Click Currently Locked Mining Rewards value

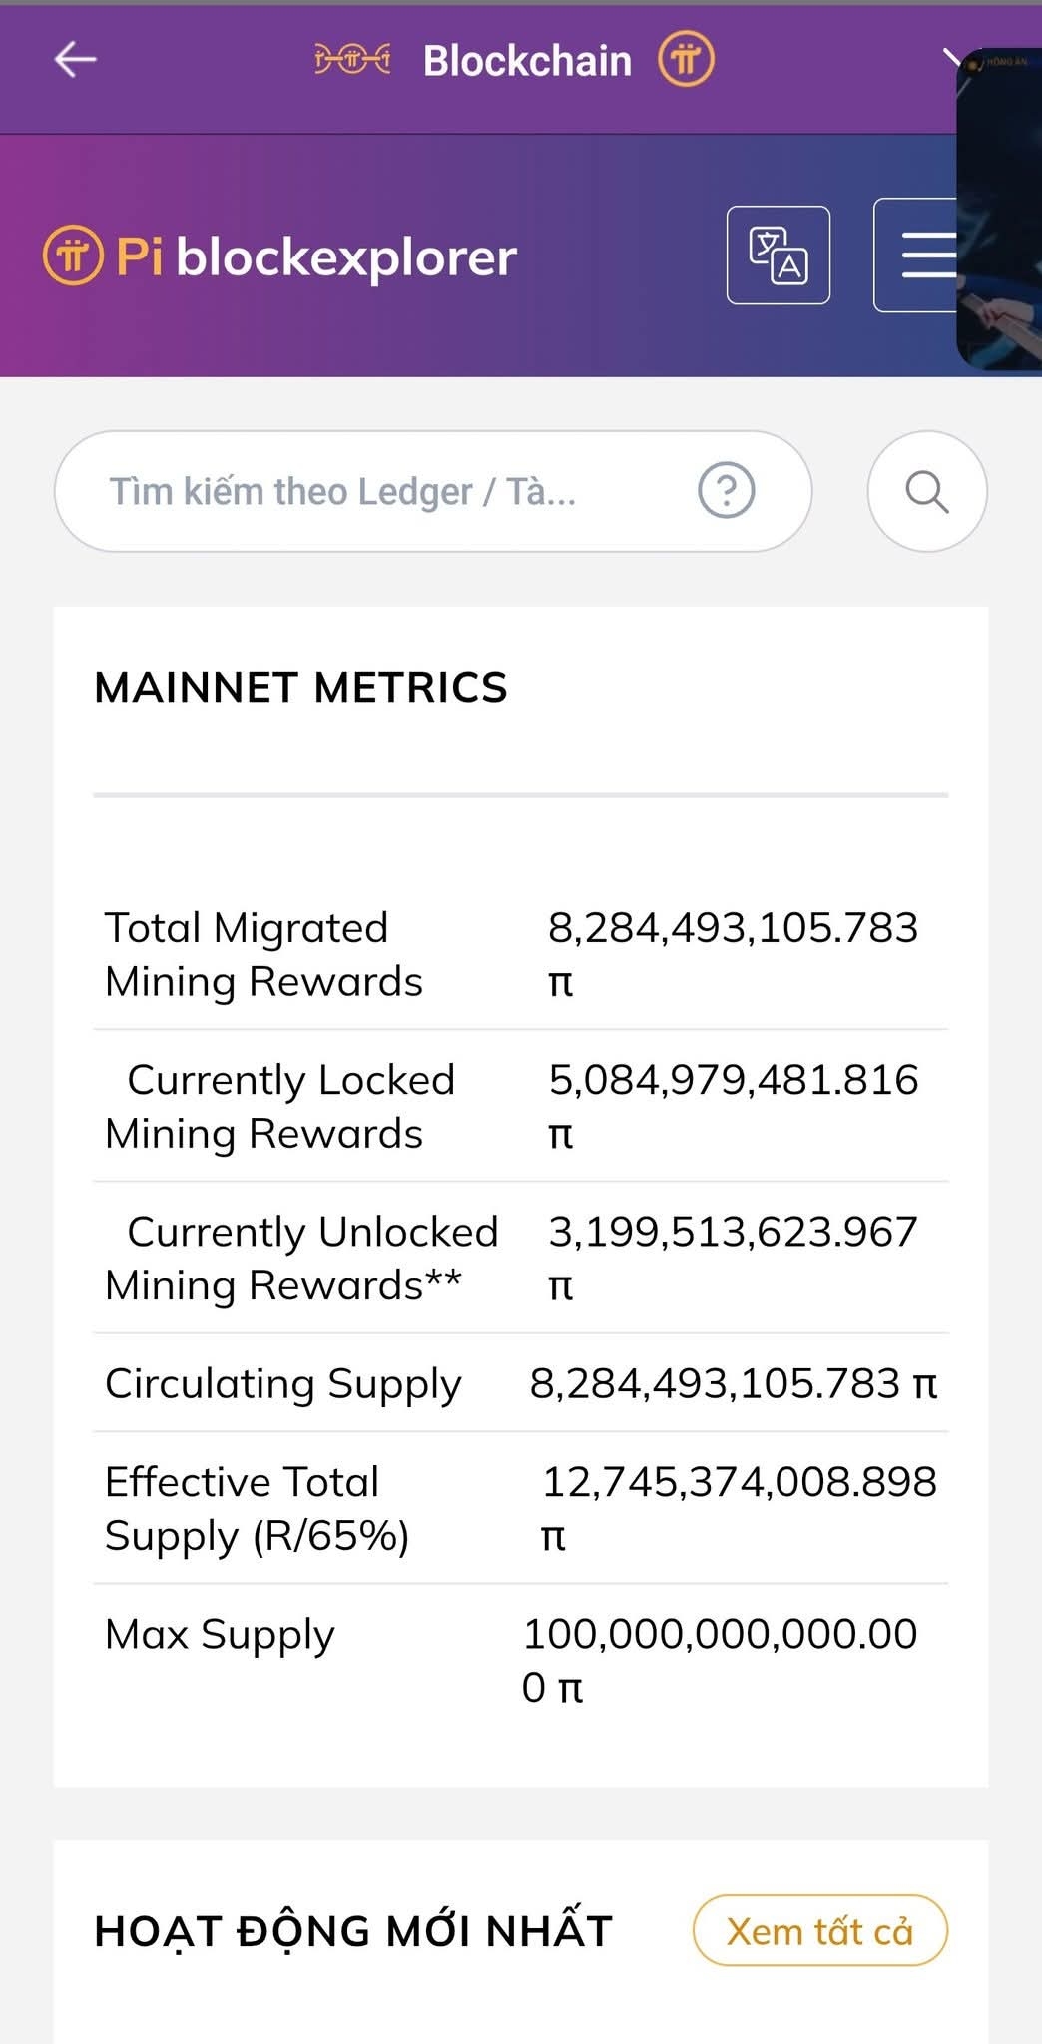[733, 1080]
